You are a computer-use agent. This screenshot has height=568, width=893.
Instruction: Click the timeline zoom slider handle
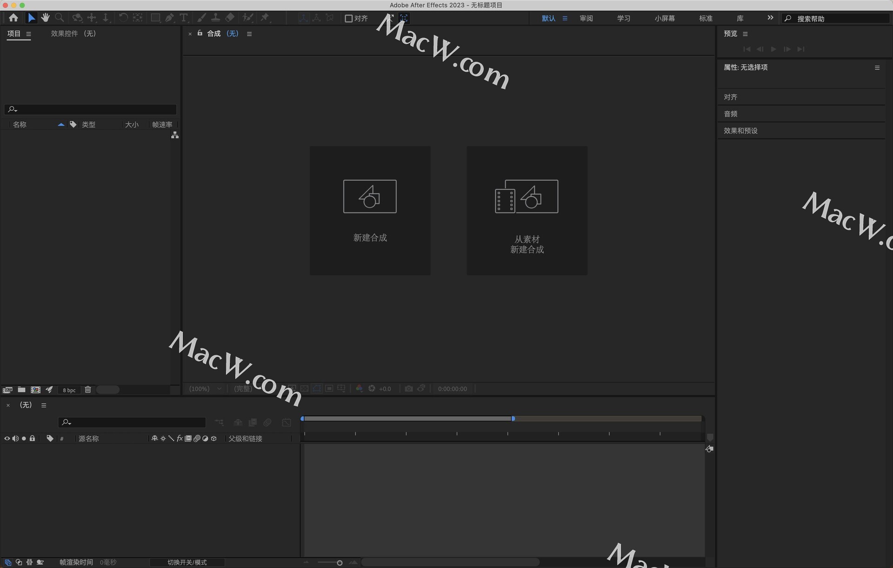tap(340, 563)
